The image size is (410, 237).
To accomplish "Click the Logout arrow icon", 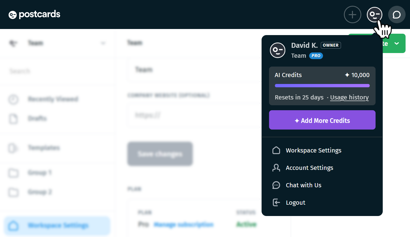I will tap(276, 202).
